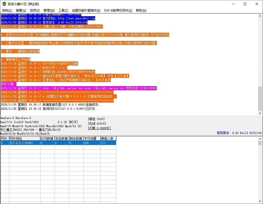Click the log panel scroll-up arrow
The image size is (263, 204).
[x=260, y=16]
